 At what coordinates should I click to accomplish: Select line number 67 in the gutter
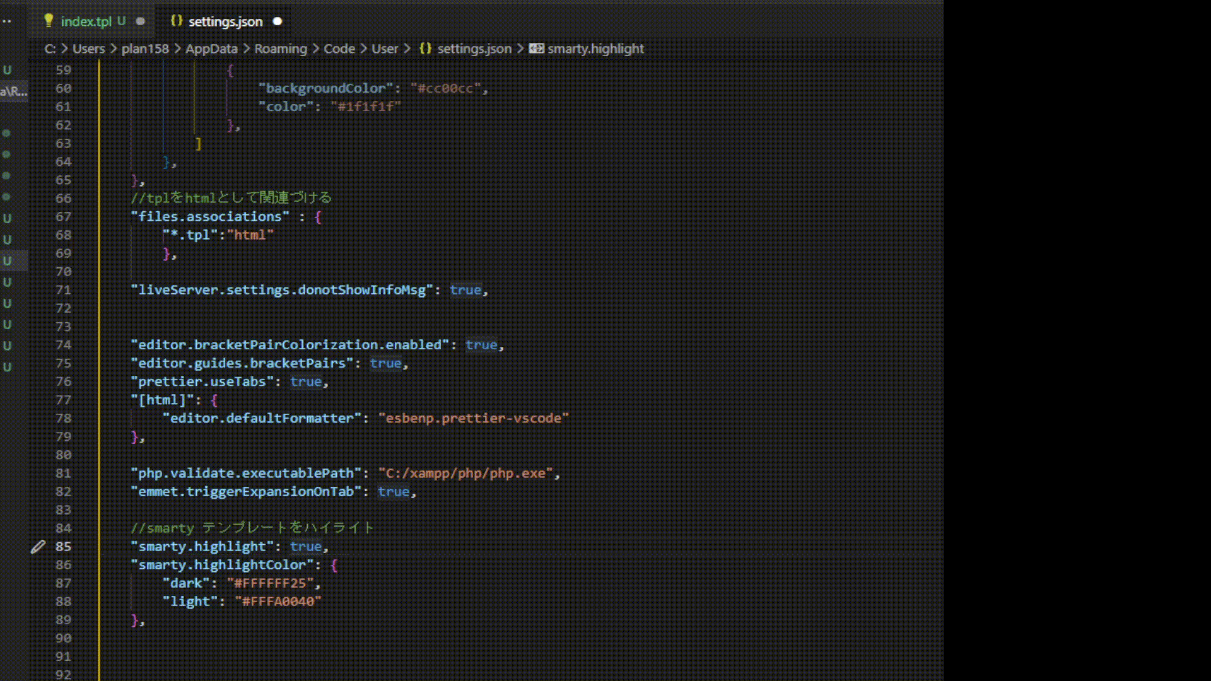pos(64,217)
